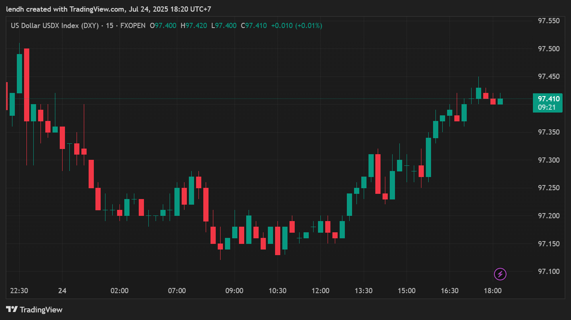Click the 10:30 time axis label

[x=277, y=291]
